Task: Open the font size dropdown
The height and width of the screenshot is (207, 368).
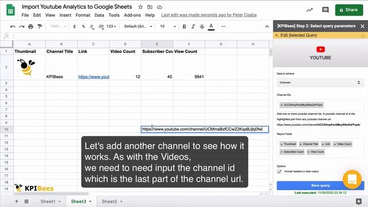Action: pos(168,26)
